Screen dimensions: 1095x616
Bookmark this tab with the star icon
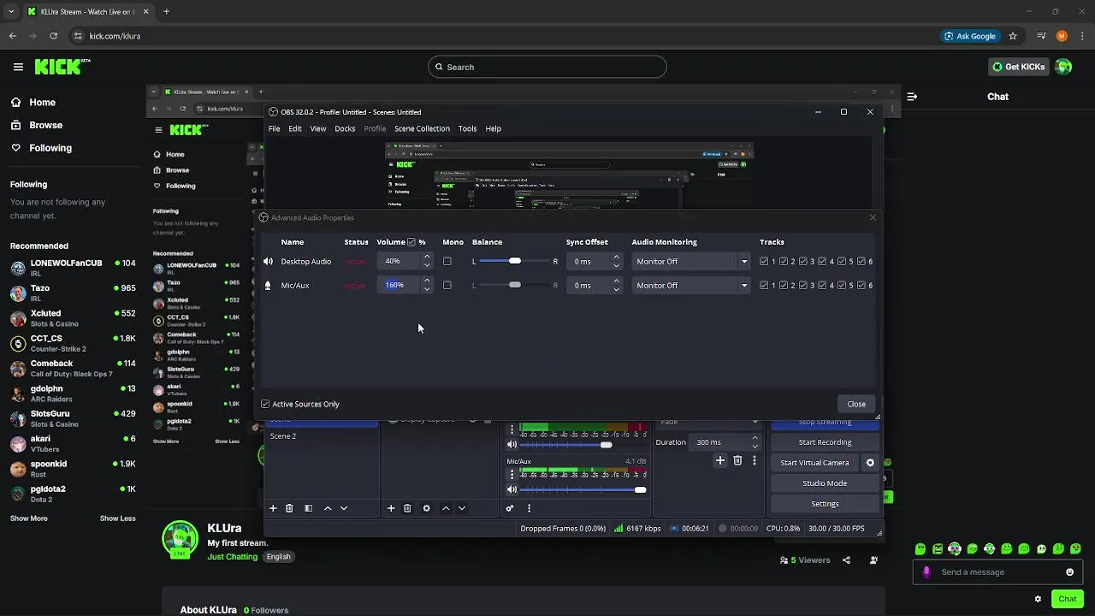(x=1013, y=36)
